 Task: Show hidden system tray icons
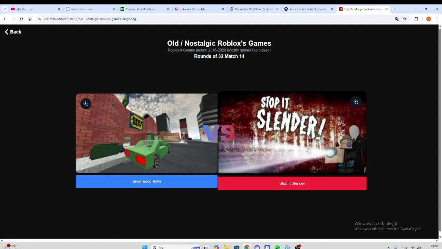point(388,247)
